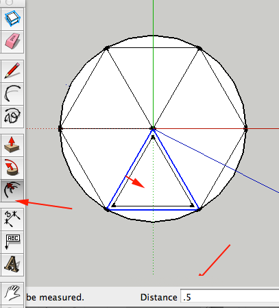Activate the Pan hand tool
This screenshot has height=308, width=279.
[12, 293]
